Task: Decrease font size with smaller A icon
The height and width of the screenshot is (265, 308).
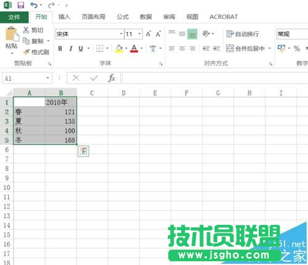Action: coord(158,34)
